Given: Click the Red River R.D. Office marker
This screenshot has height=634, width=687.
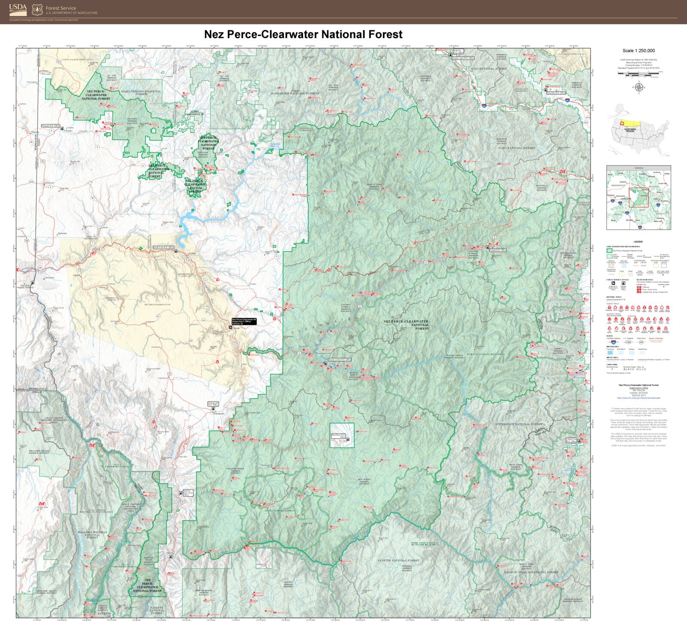Looking at the screenshot, I should tap(348, 439).
